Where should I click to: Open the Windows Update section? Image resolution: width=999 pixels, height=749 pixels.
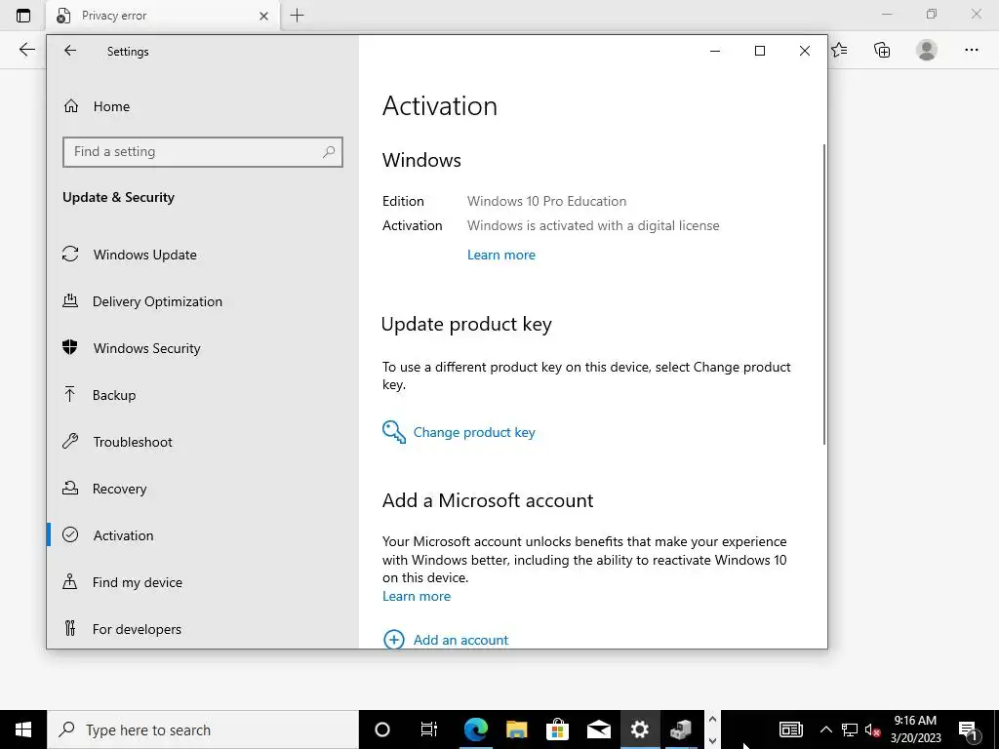click(144, 255)
